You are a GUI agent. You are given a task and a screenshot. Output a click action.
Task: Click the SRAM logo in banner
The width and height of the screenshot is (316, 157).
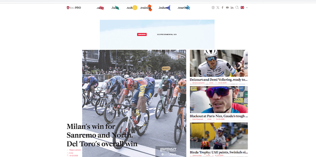[142, 35]
